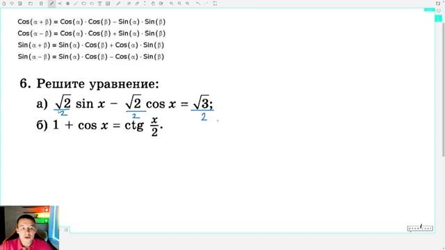The height and width of the screenshot is (250, 445).
Task: Click the first icon in the toolbar
Action: [x=4, y=3]
